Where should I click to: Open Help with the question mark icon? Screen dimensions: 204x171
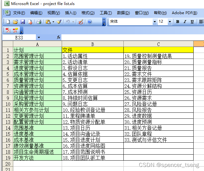[90, 22]
